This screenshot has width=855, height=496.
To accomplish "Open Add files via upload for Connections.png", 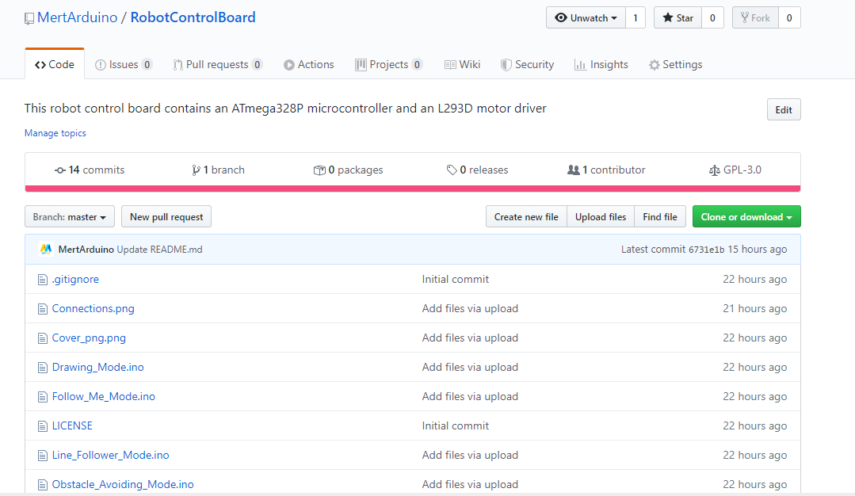I will pos(470,308).
